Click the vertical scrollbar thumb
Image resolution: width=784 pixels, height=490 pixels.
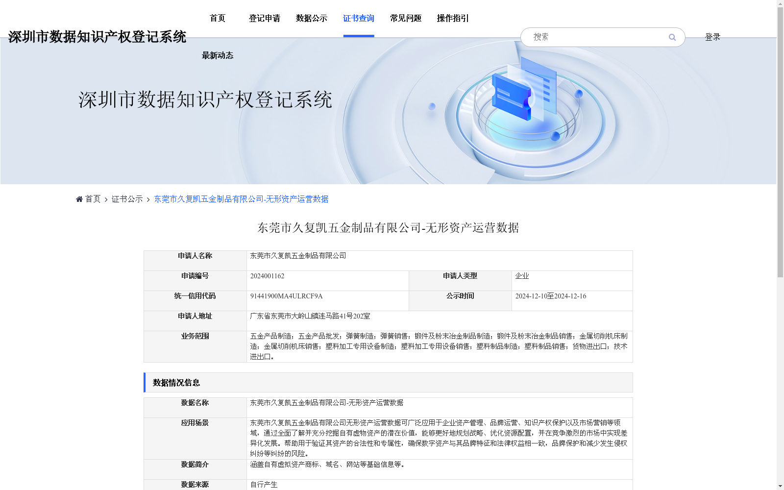click(780, 142)
